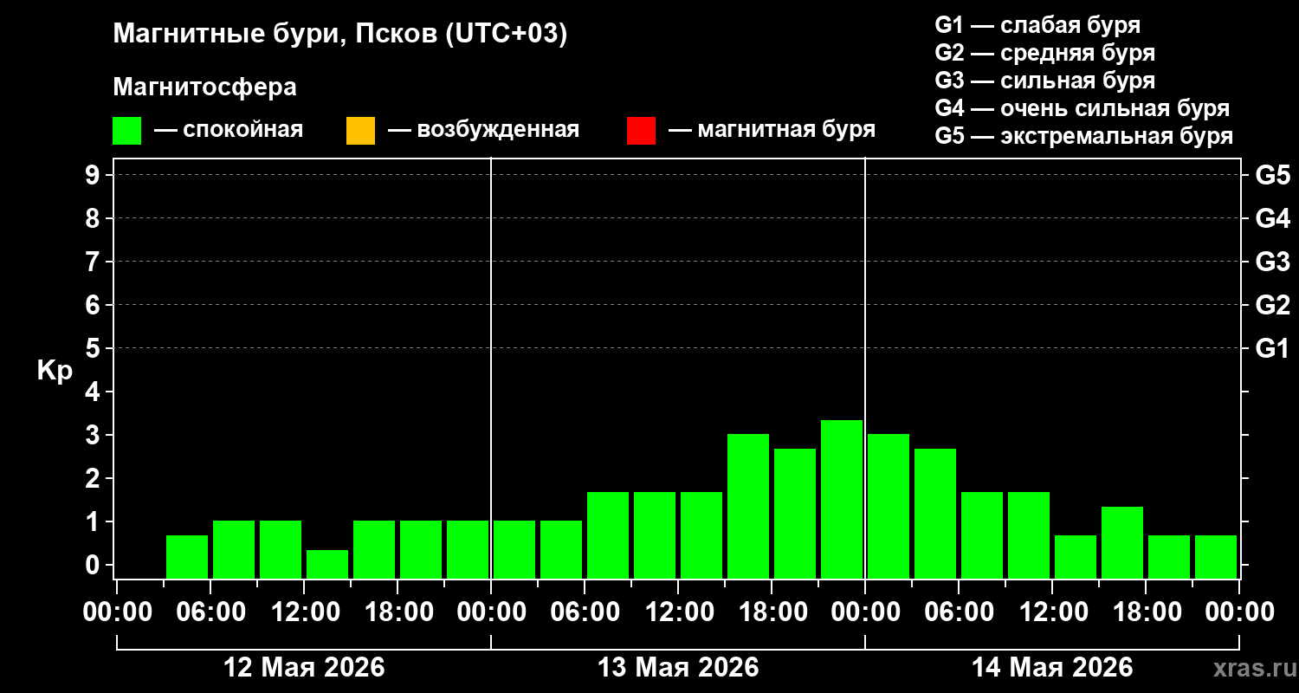The width and height of the screenshot is (1299, 693).
Task: Click the 12 May 21:00–00:00 bar
Action: tap(468, 549)
